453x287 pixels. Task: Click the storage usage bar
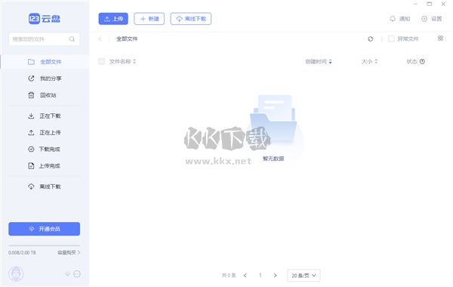click(x=45, y=245)
